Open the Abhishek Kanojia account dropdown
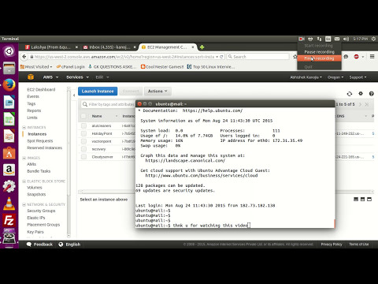The width and height of the screenshot is (378, 284). coord(306,77)
